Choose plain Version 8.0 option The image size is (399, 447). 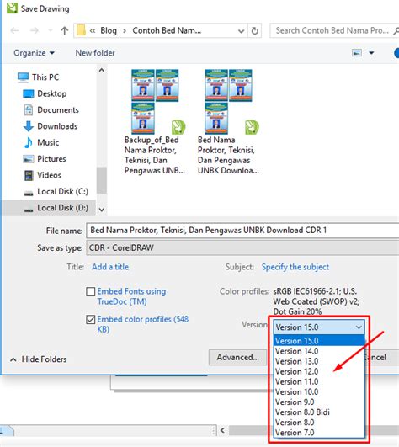(x=319, y=423)
